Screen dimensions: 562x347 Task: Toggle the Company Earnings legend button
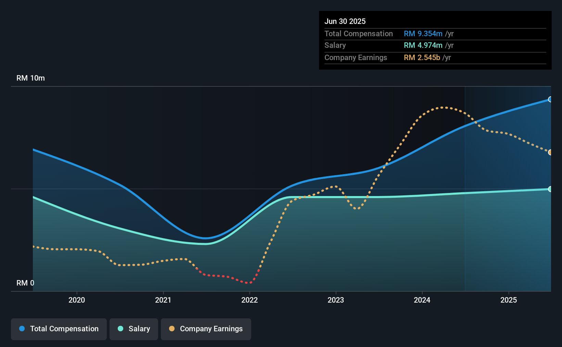coord(206,329)
